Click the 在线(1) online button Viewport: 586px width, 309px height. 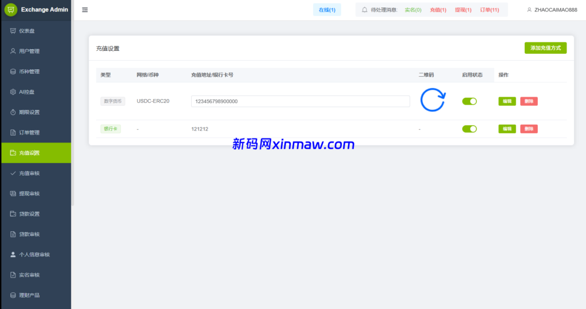[327, 10]
